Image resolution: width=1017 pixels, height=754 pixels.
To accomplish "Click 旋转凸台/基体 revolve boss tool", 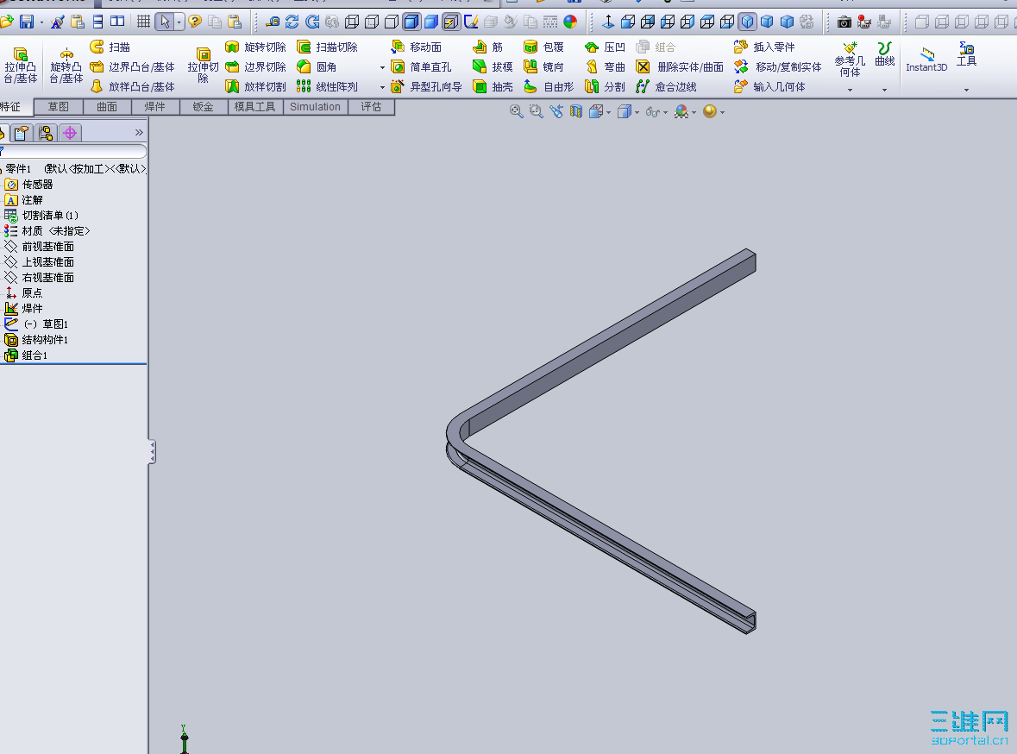I will click(66, 65).
